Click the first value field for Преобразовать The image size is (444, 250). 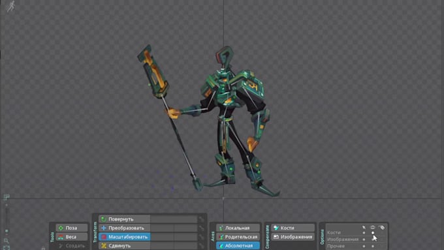pyautogui.click(x=162, y=228)
